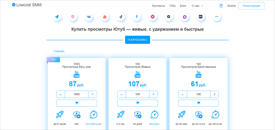Open the TikTok services icon
Screen dimensions: 275x130
point(121,17)
